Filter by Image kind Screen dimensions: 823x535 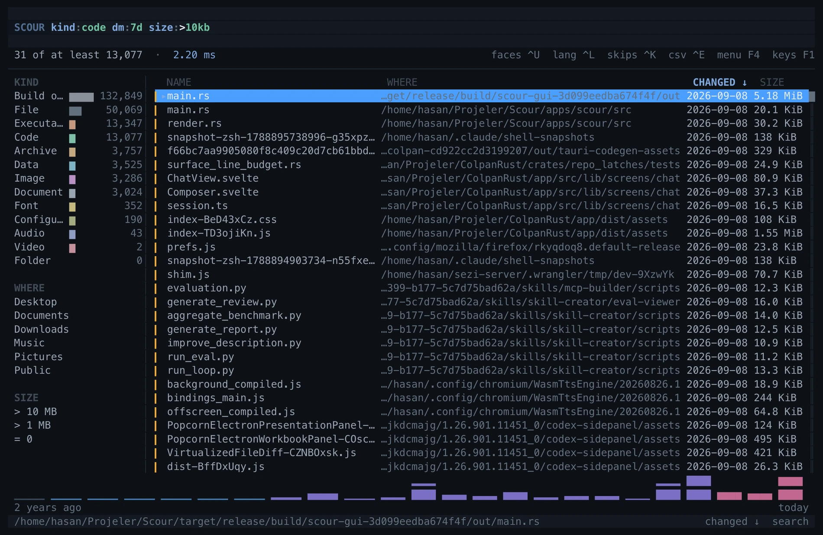pyautogui.click(x=78, y=178)
